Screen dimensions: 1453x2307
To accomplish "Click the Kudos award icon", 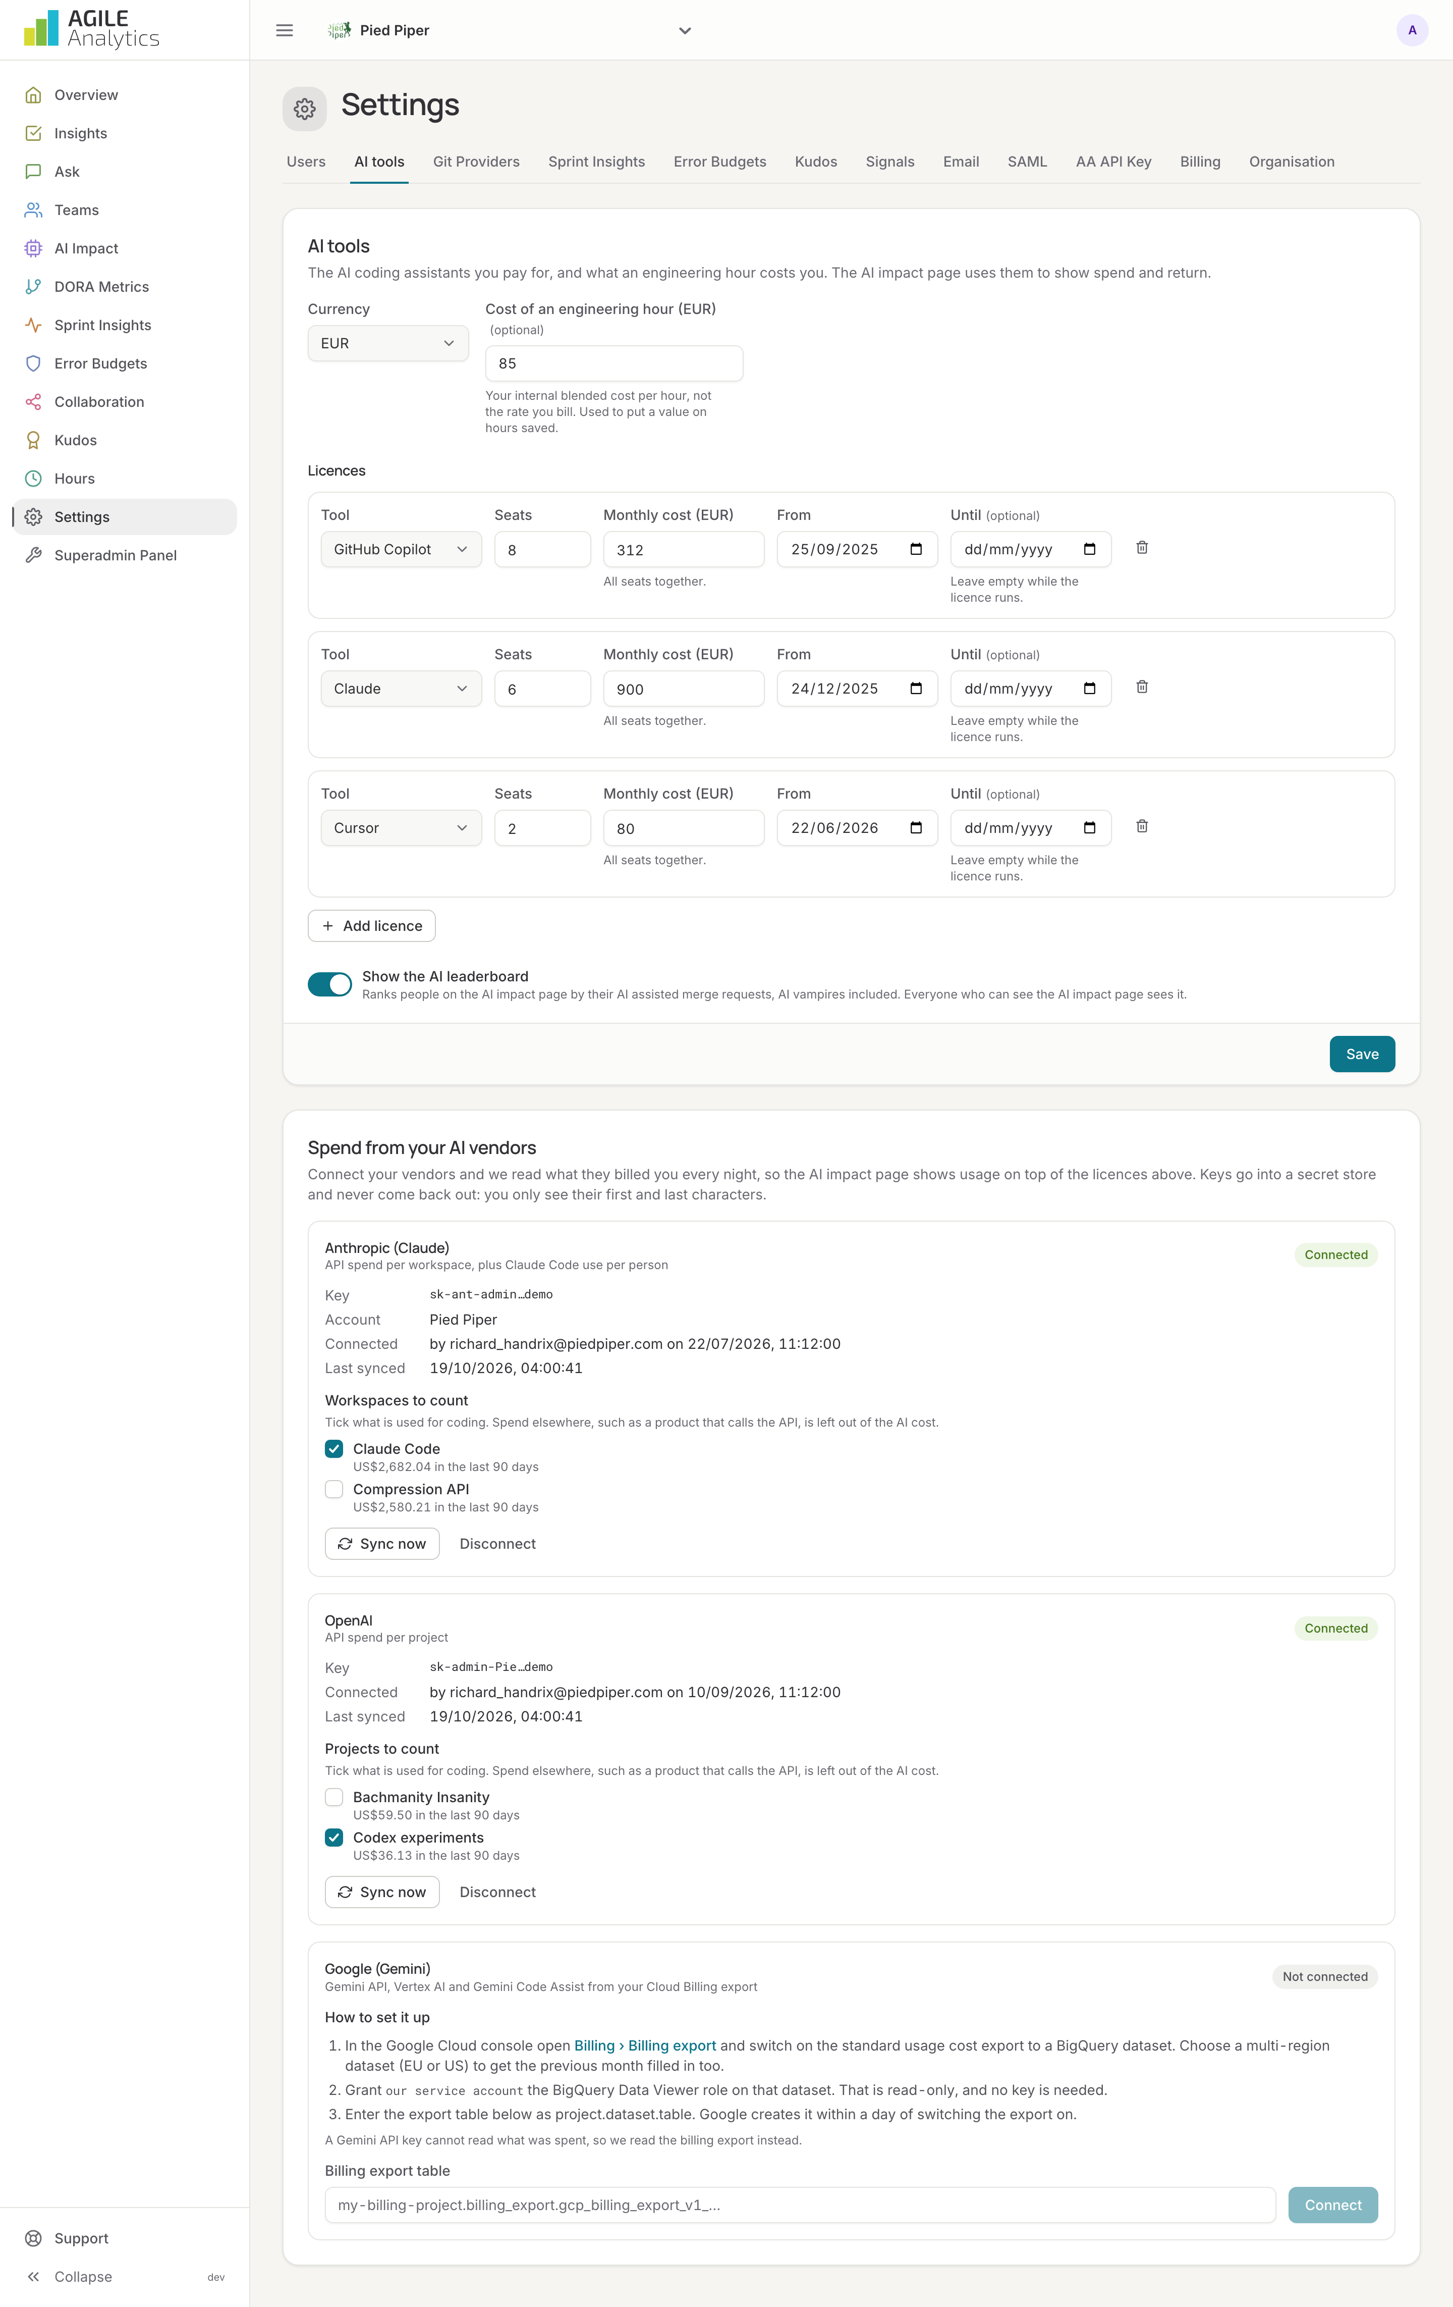I will point(33,440).
